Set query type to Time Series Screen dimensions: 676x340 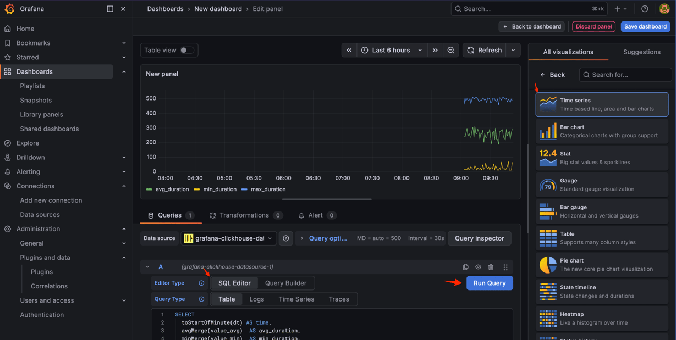tap(296, 299)
